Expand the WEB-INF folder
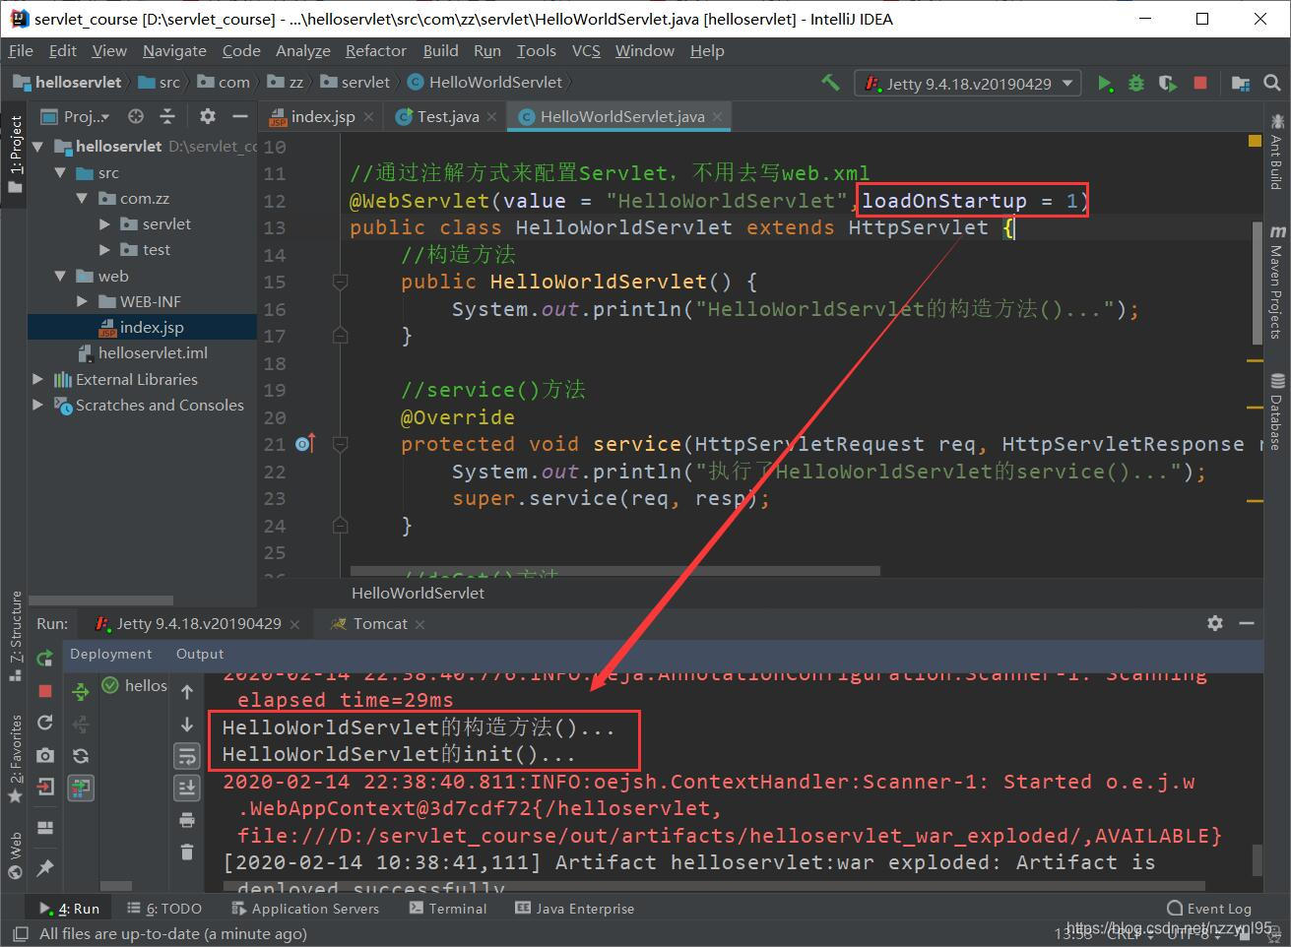Viewport: 1291px width, 947px height. 82,302
